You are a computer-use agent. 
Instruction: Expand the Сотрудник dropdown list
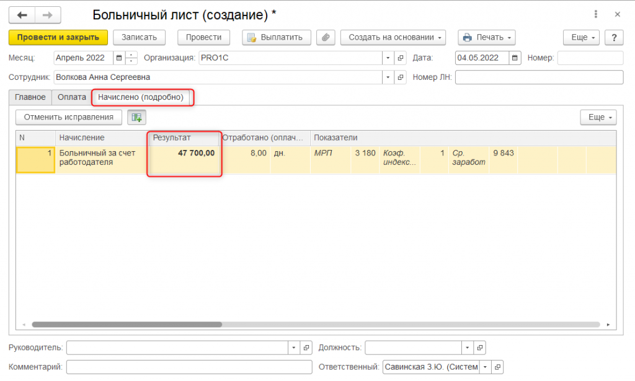(388, 77)
